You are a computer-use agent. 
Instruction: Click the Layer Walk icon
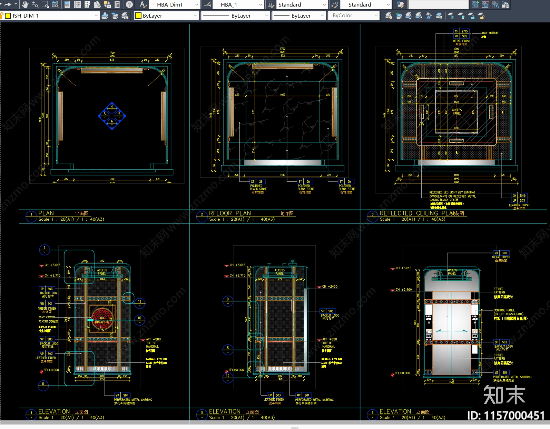click(x=439, y=16)
